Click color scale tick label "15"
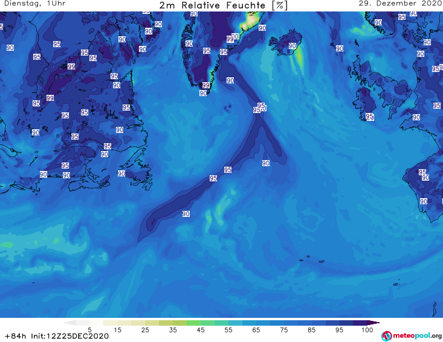Screen dimensions: 443x342 click(117, 330)
